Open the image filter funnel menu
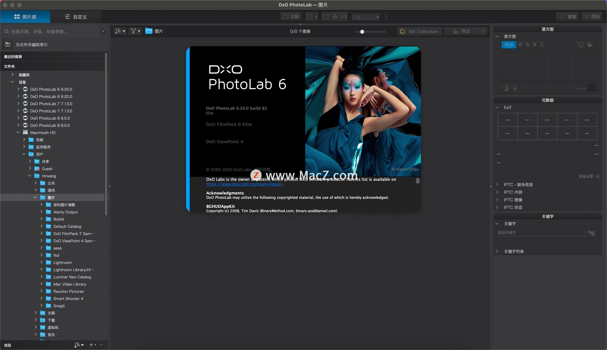 pos(135,31)
